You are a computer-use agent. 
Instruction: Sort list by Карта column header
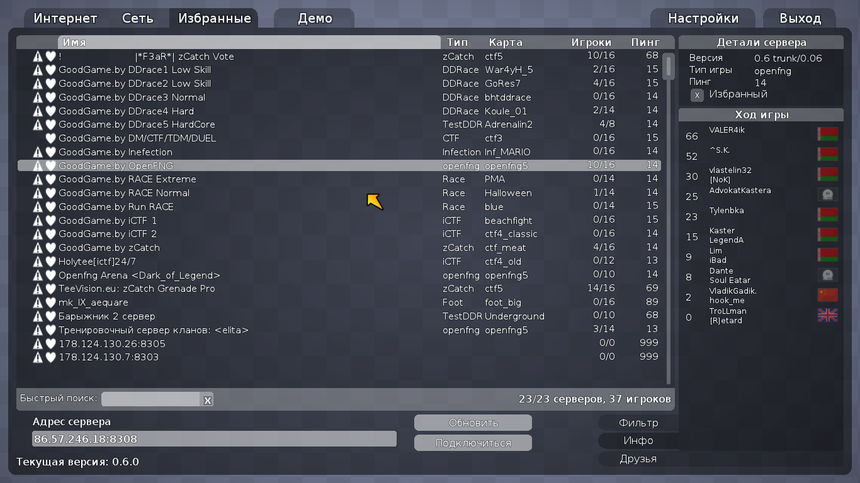point(506,42)
